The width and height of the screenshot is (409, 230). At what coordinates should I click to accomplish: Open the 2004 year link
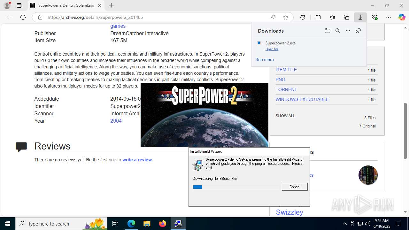[116, 121]
